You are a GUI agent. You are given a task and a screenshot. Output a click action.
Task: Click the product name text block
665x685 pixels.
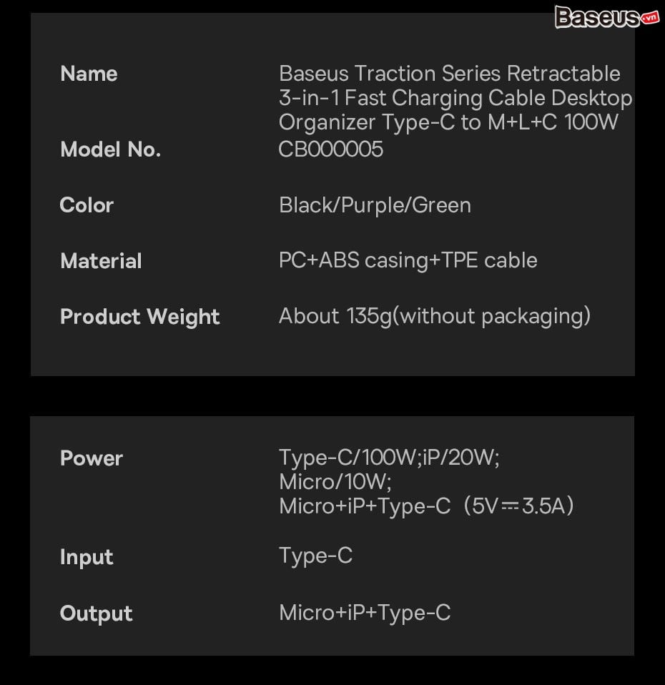click(x=455, y=97)
